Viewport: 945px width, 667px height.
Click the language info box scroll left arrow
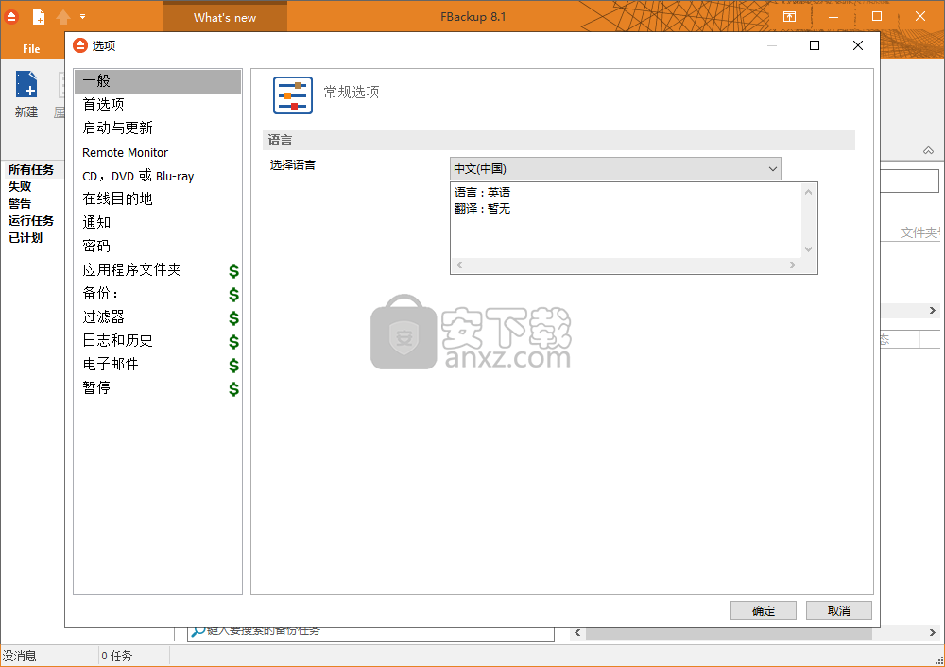tap(459, 265)
